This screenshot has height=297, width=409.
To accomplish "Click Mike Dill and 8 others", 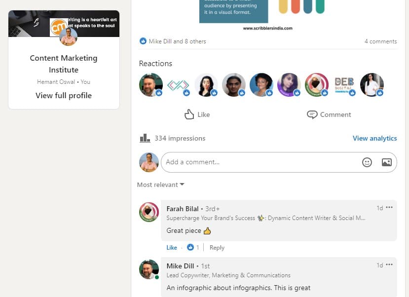I will coord(178,41).
